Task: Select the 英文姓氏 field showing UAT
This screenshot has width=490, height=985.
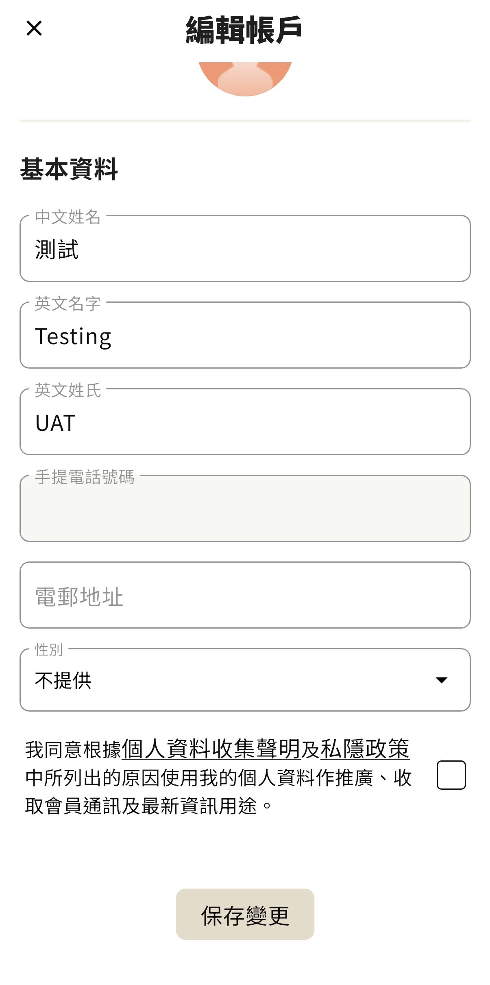Action: click(245, 423)
